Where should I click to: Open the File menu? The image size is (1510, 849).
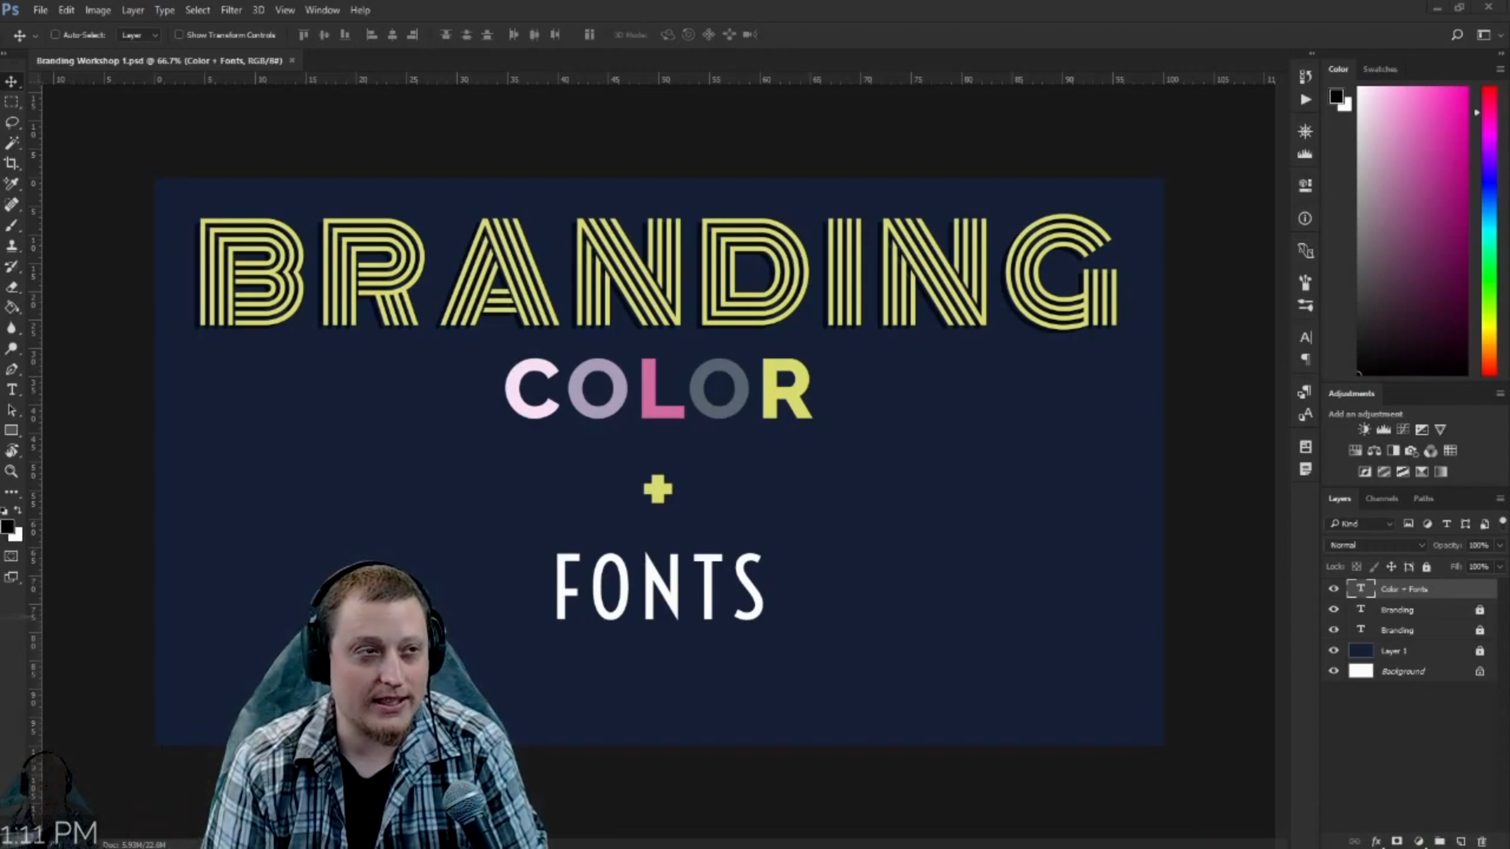coord(40,10)
